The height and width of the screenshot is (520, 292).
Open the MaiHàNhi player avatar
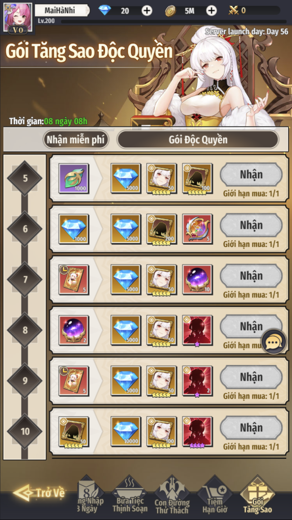(18, 17)
